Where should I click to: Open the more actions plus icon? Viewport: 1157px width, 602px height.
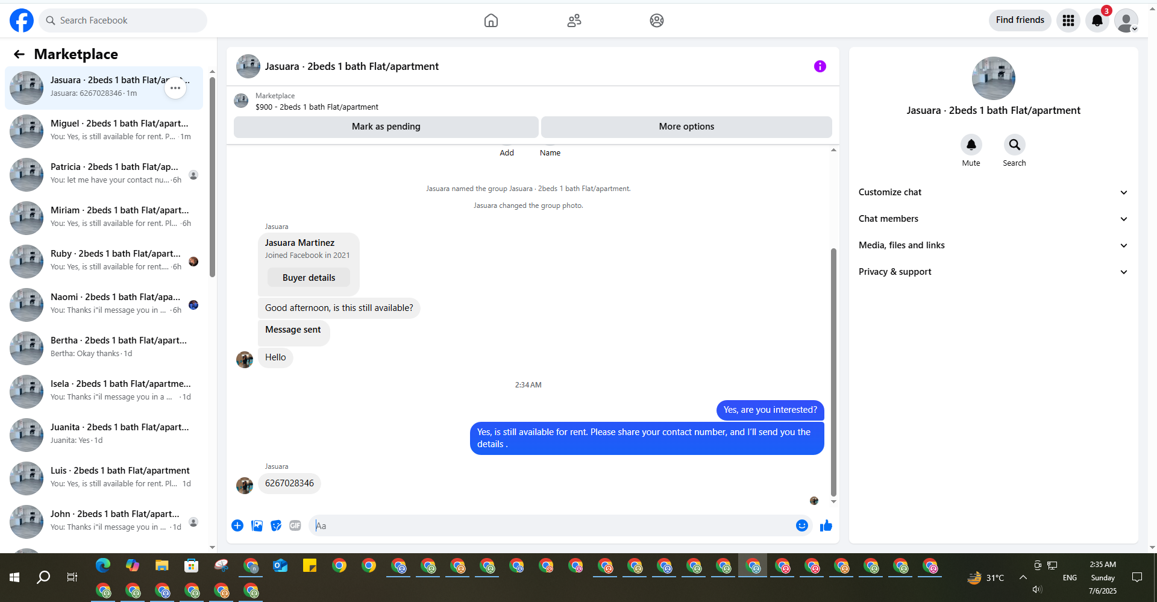tap(237, 525)
